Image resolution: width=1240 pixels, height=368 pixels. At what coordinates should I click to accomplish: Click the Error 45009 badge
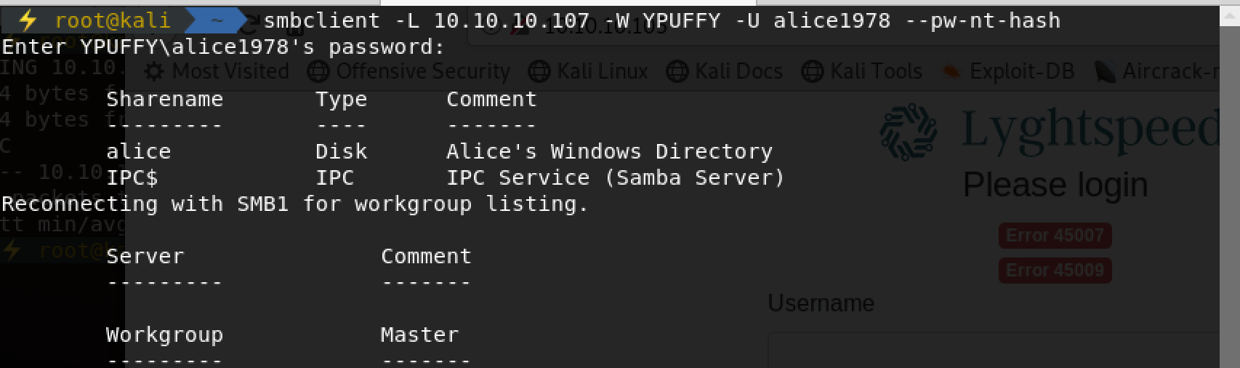[1055, 271]
